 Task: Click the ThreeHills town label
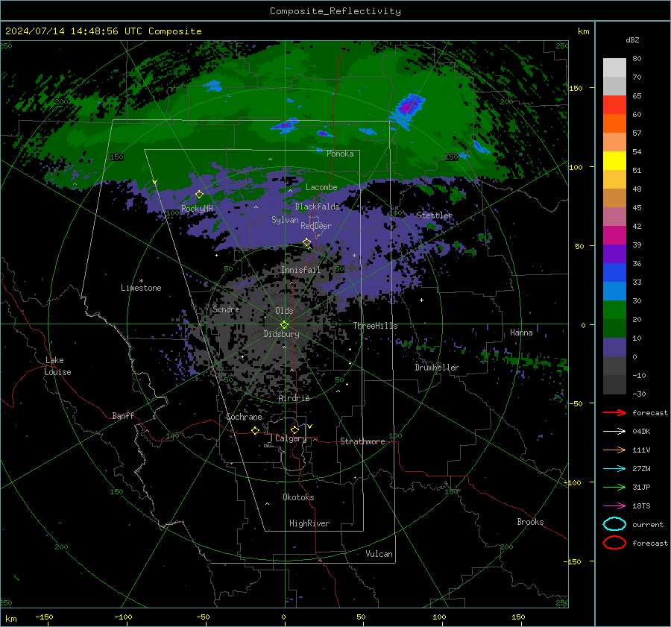(375, 326)
